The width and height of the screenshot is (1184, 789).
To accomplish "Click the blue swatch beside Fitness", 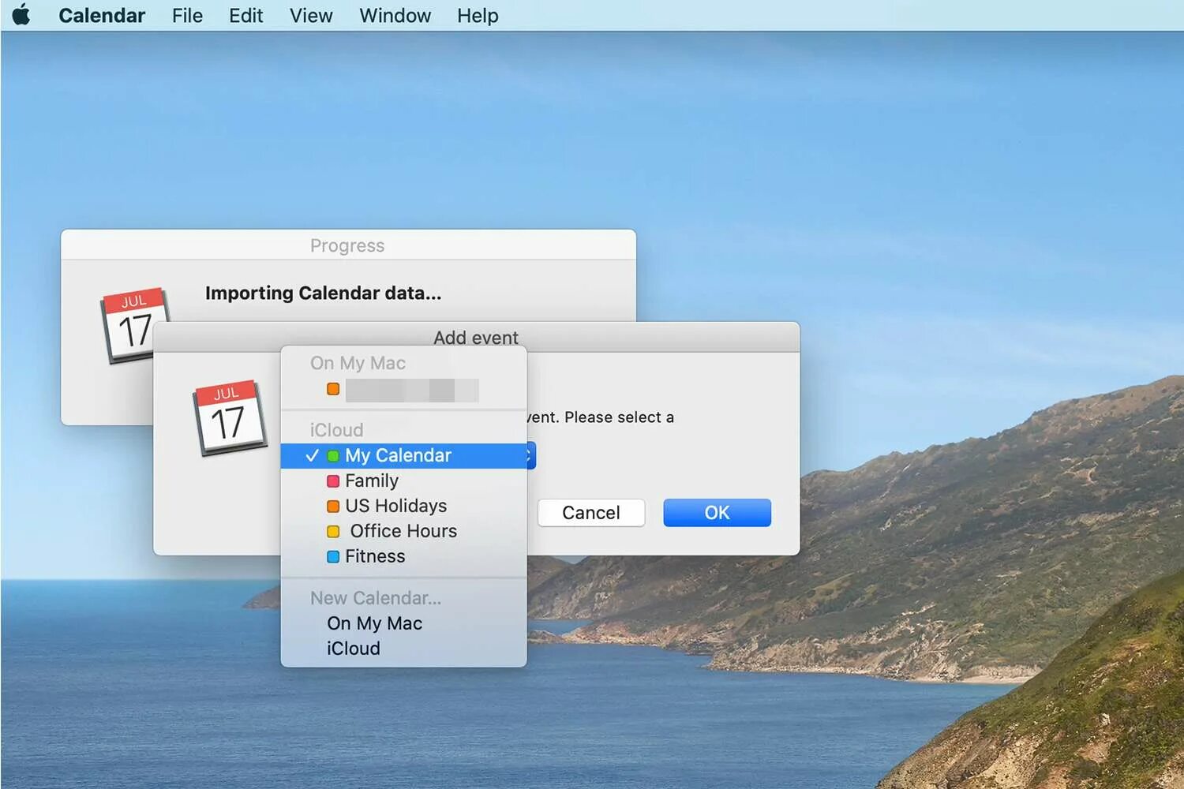I will pos(332,556).
